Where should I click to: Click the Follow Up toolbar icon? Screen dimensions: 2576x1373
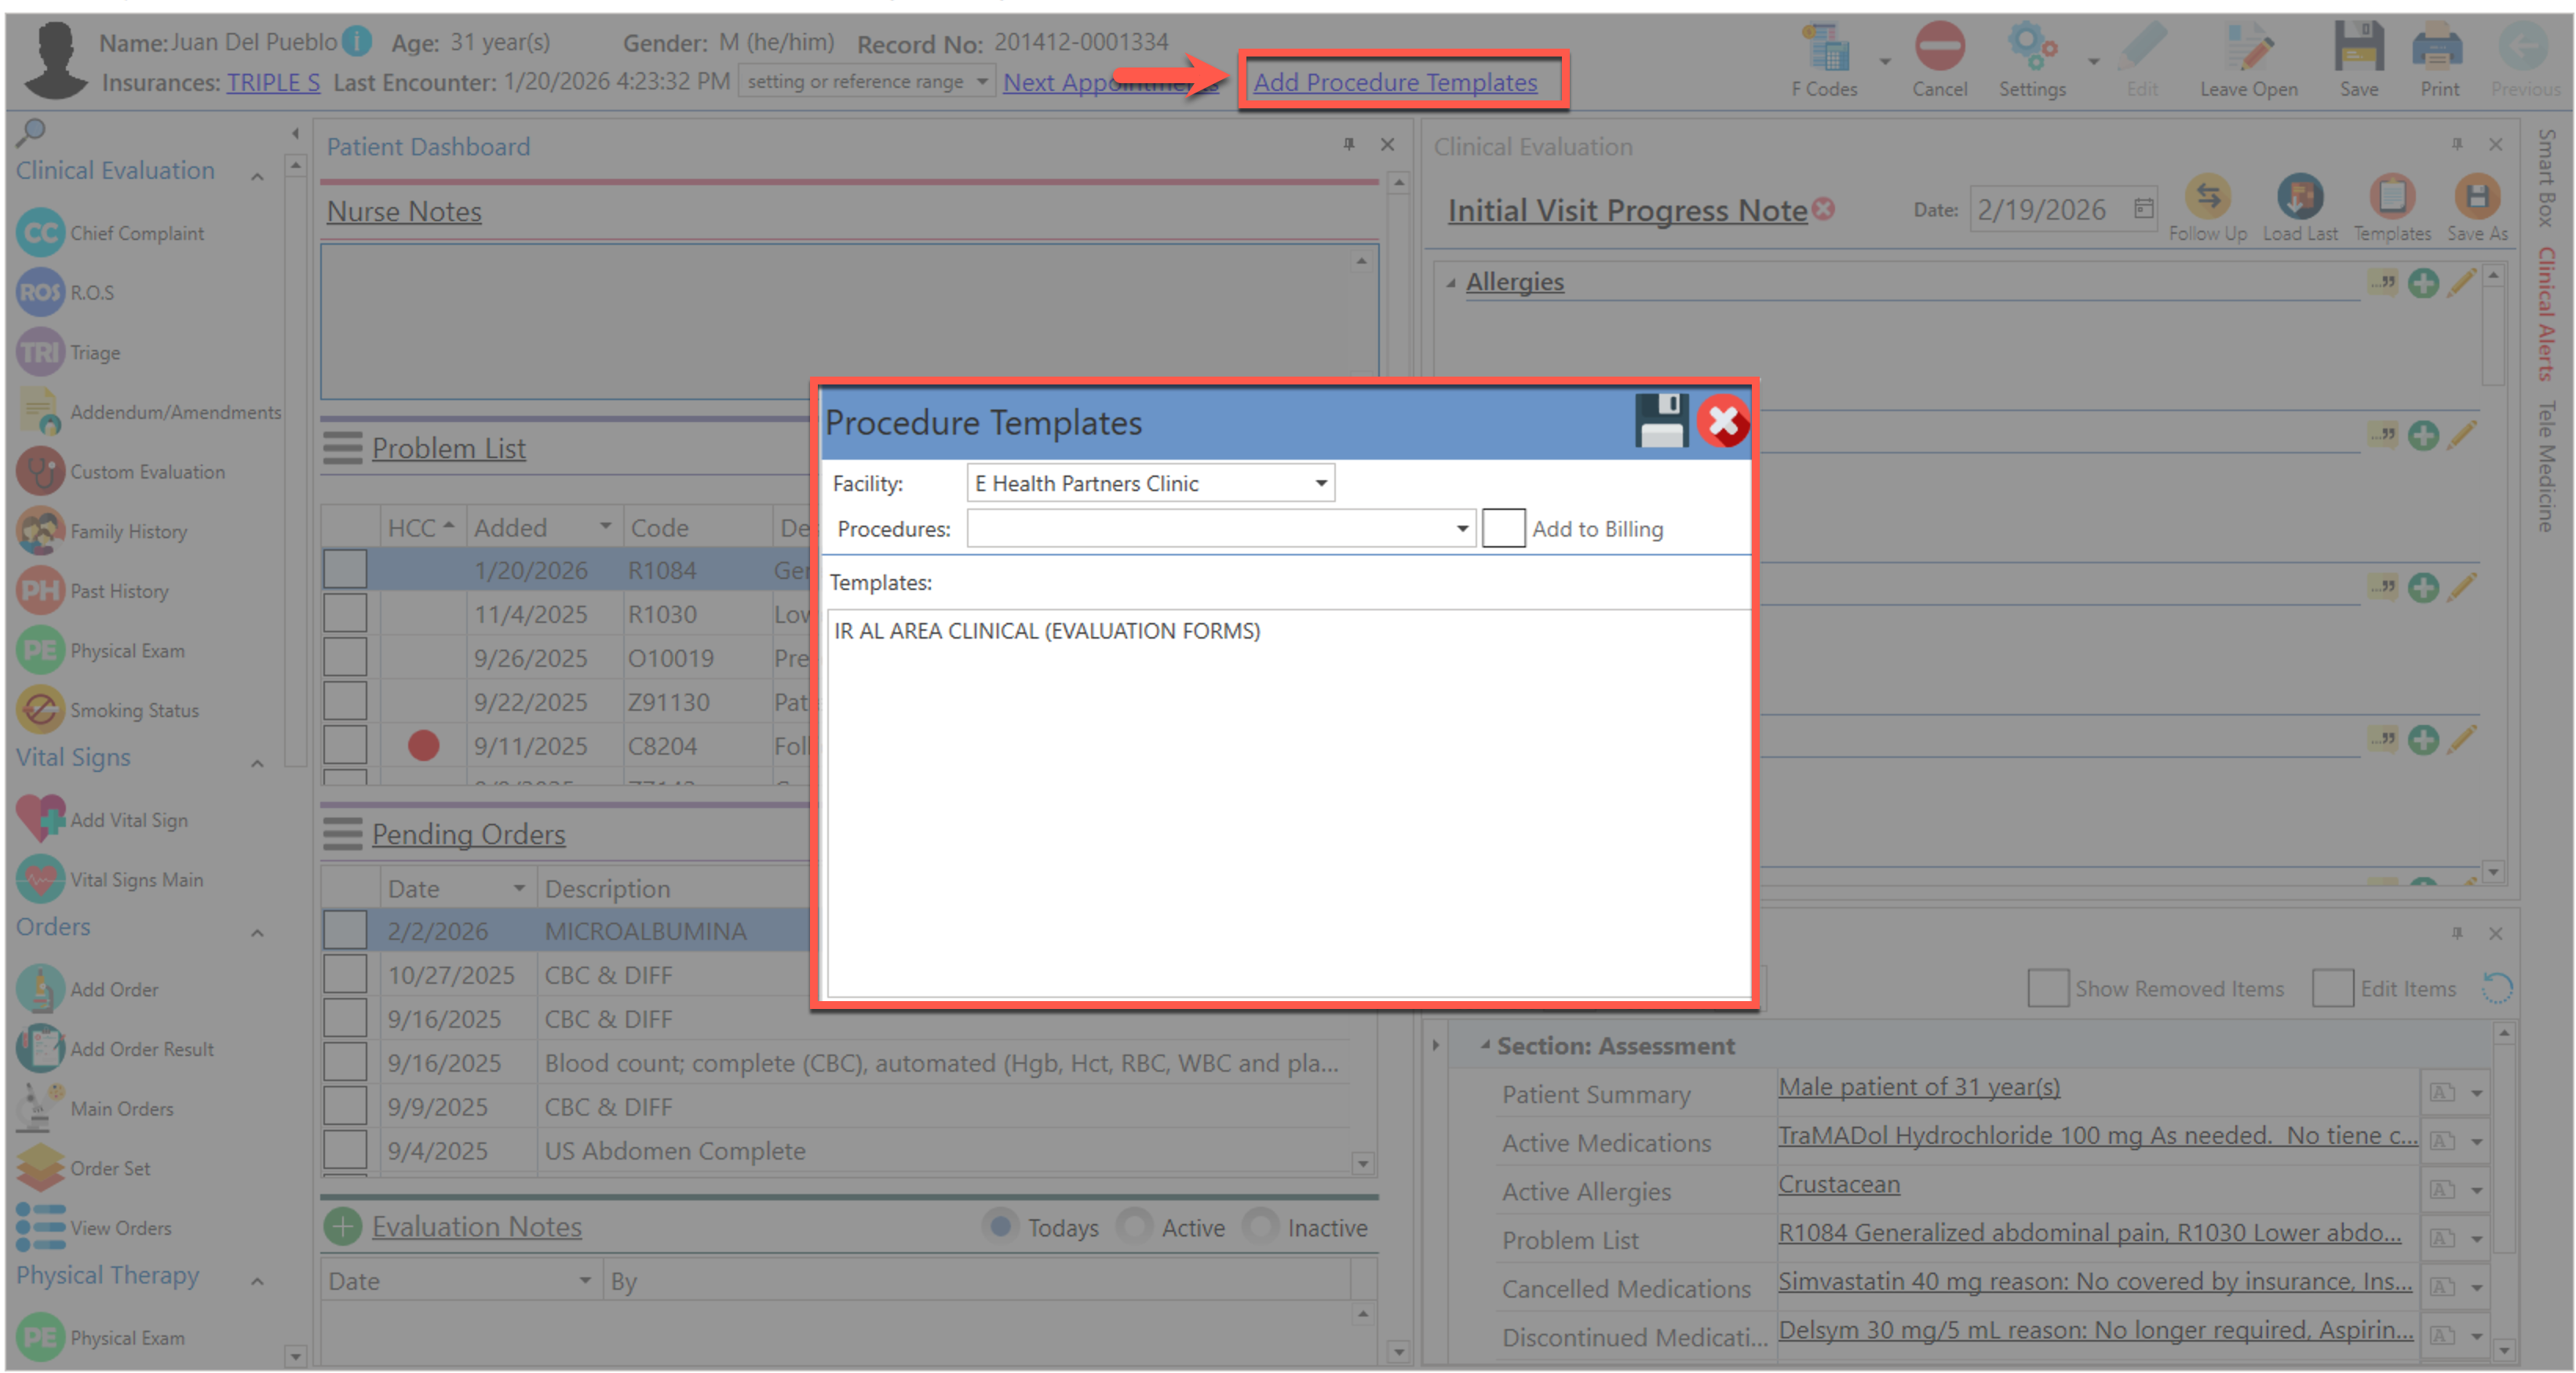tap(2207, 197)
